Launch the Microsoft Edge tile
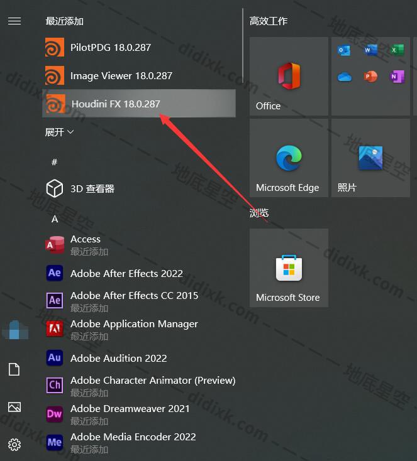The image size is (417, 461). (289, 158)
